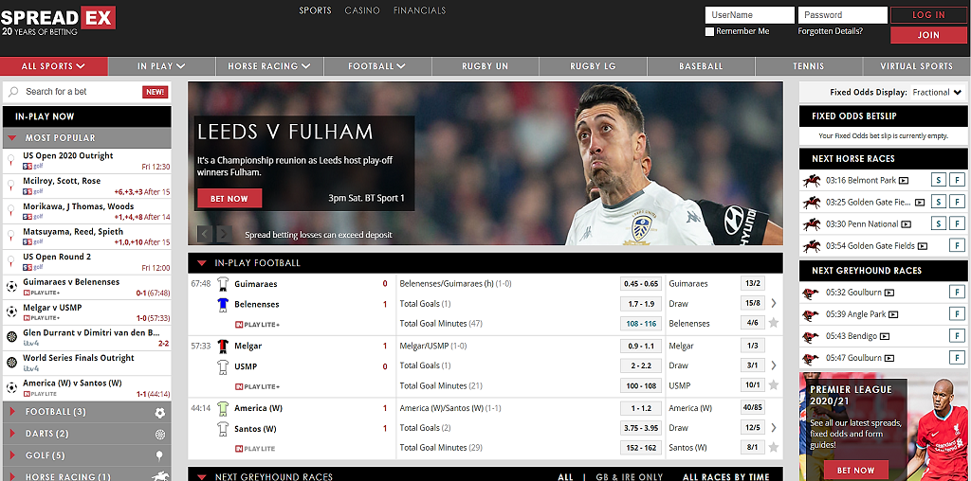Screen dimensions: 971x481
Task: Tick the Remember Me checkbox
Action: pos(709,31)
